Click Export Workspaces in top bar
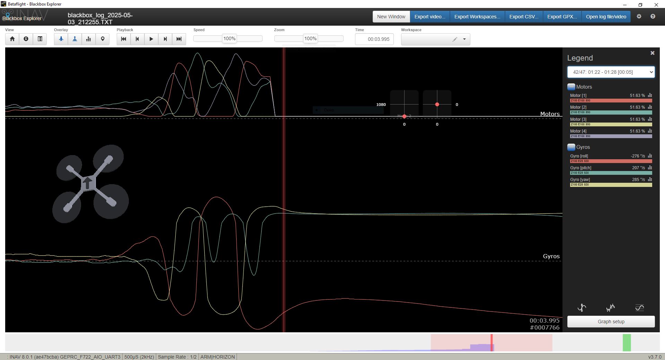665x360 pixels. pyautogui.click(x=477, y=17)
